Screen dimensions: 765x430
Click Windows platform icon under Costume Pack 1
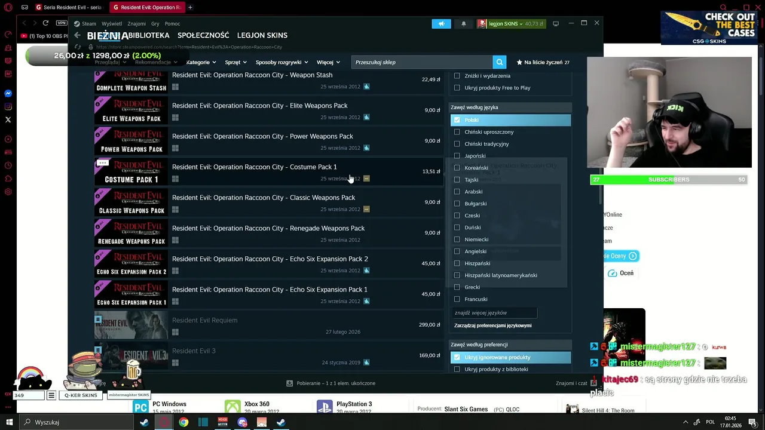click(175, 179)
